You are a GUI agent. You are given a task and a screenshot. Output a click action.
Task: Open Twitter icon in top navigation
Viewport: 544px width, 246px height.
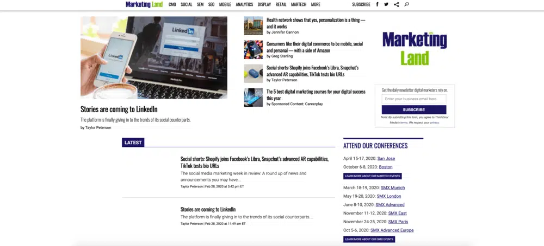tap(386, 4)
